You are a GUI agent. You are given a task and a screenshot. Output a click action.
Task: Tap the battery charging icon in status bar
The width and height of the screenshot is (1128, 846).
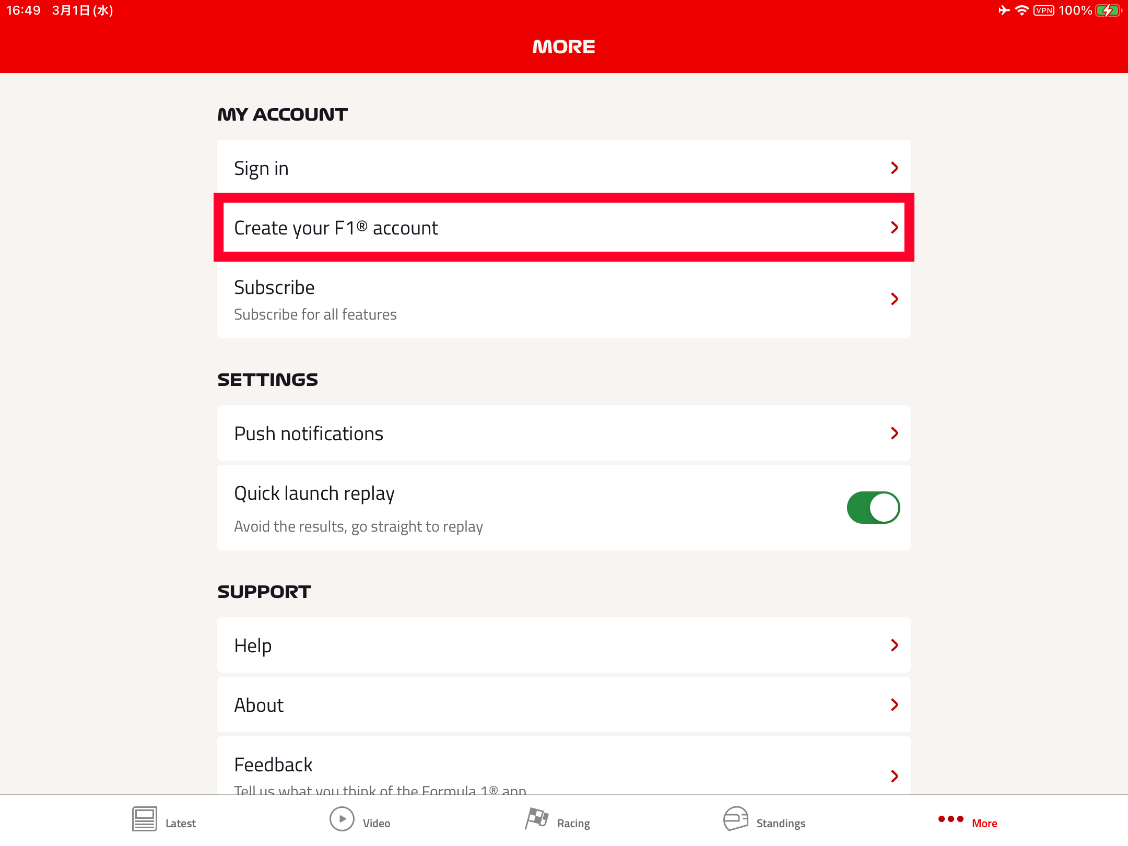pos(1109,10)
